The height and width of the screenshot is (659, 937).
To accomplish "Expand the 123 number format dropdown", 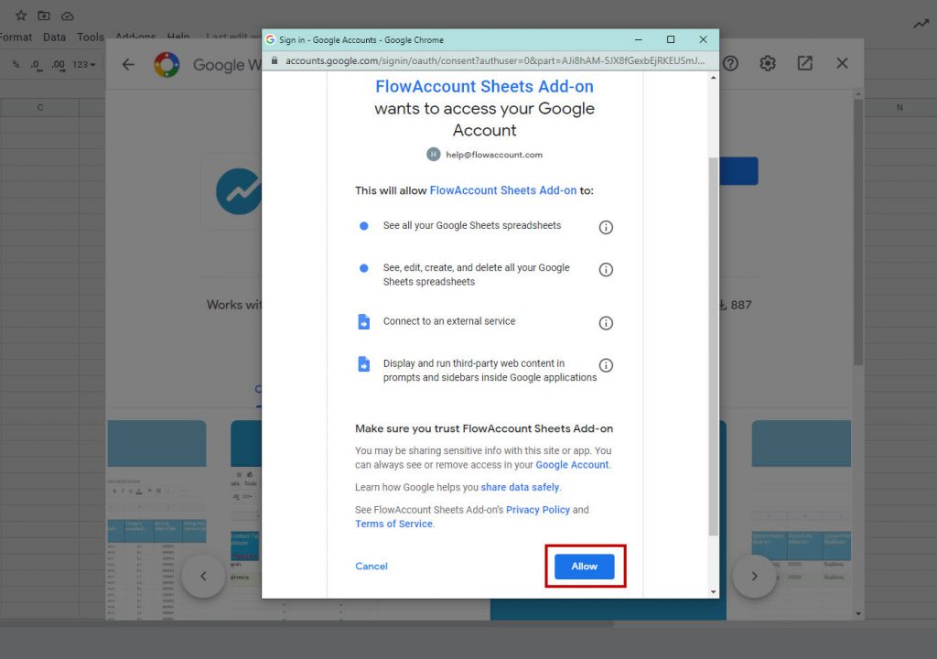I will pyautogui.click(x=84, y=65).
